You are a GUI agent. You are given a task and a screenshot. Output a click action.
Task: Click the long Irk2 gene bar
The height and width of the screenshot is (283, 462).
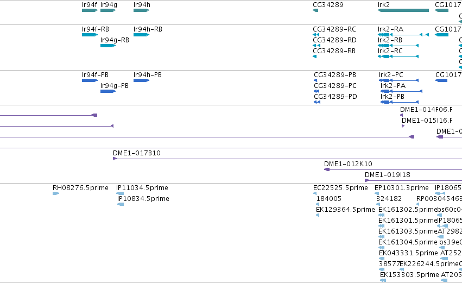(403, 10)
